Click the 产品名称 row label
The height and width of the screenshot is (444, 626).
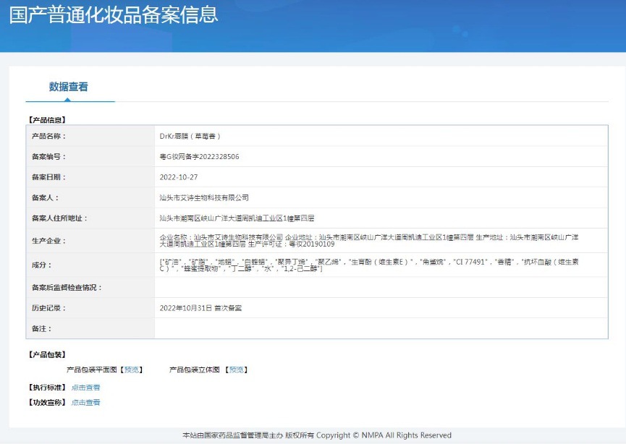(x=48, y=136)
